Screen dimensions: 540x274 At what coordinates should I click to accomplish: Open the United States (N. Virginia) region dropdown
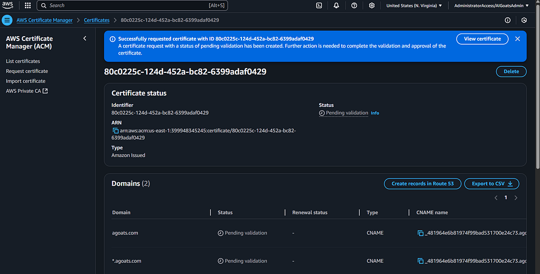coord(414,5)
